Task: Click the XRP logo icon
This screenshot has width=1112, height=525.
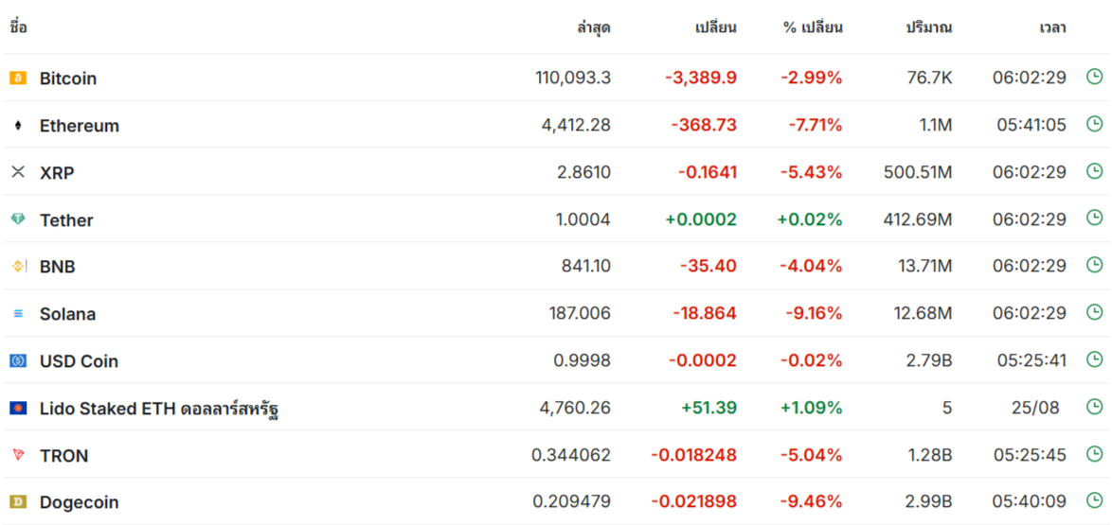Action: (x=18, y=172)
